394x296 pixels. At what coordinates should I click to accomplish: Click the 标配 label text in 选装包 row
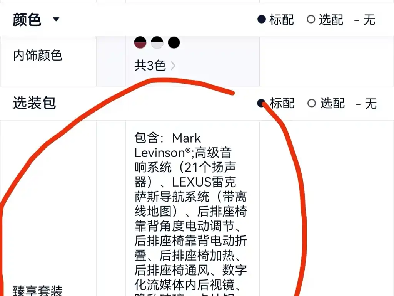click(282, 103)
